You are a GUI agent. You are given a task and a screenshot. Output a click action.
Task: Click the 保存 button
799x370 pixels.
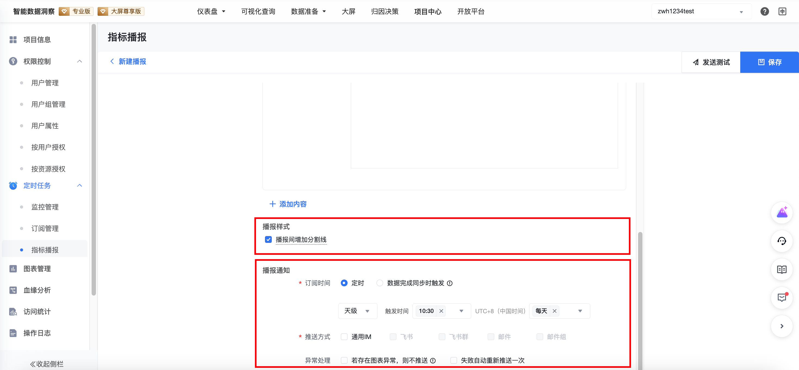pos(769,62)
